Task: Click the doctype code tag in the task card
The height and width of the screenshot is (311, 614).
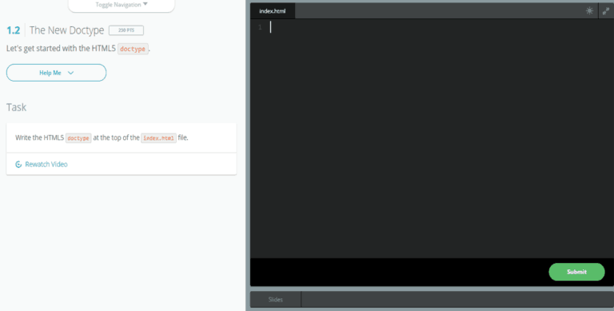Action: click(x=78, y=138)
